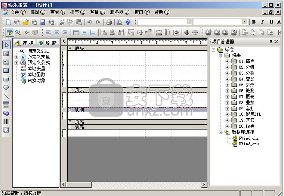This screenshot has width=284, height=196.
Task: Select the rectangle shape tool
Action: pyautogui.click(x=6, y=70)
